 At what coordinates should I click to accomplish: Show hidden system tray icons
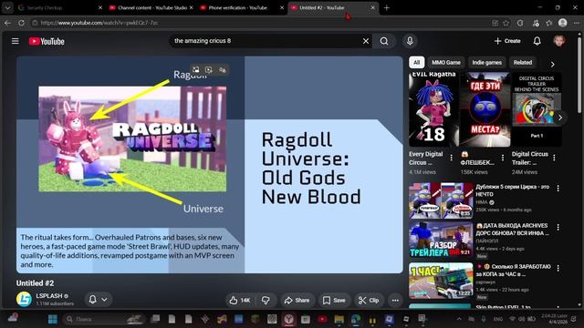tap(459, 319)
